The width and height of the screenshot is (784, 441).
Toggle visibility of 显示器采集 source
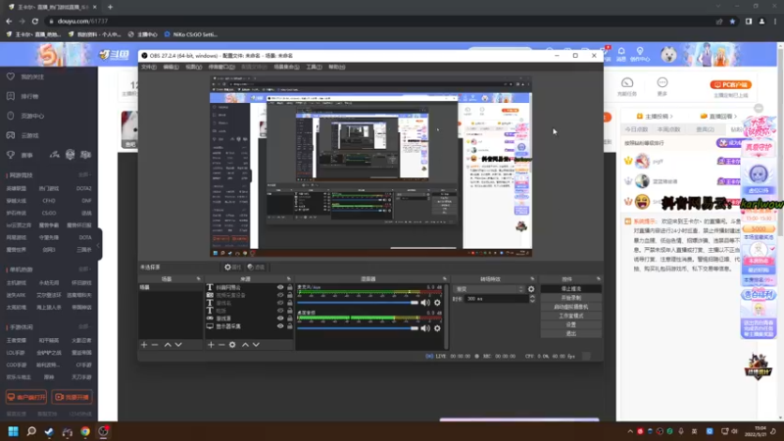click(280, 326)
